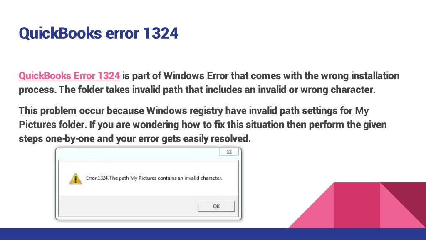Click the phrase 'wrong installation'

click(360, 76)
